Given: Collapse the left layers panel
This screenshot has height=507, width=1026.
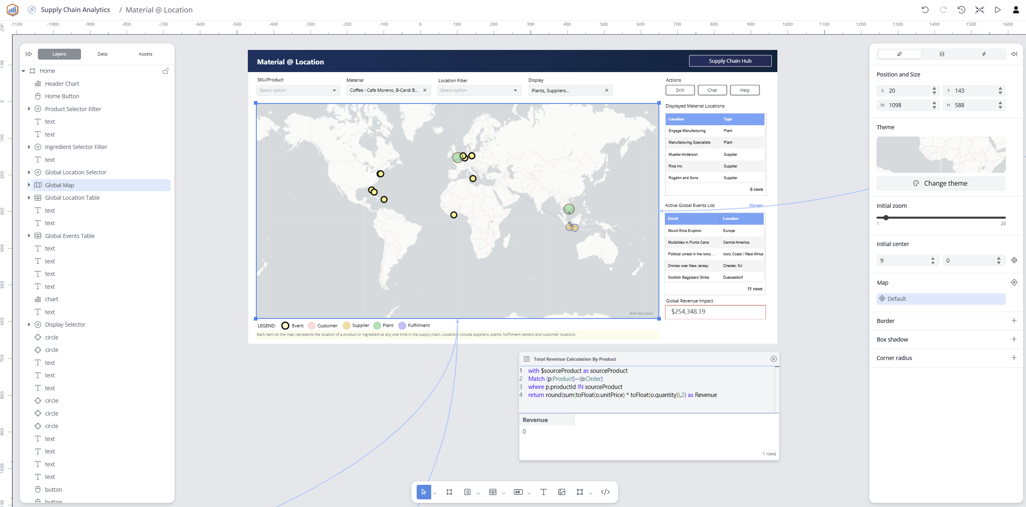Looking at the screenshot, I should [x=29, y=54].
